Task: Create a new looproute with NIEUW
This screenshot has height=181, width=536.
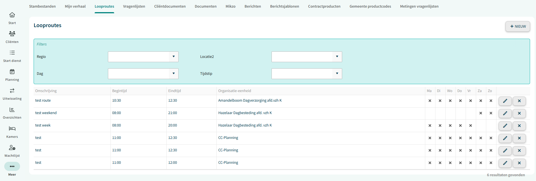Action: point(518,27)
